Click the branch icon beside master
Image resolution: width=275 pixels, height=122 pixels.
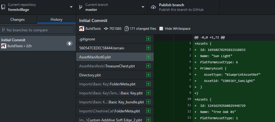(x=81, y=7)
